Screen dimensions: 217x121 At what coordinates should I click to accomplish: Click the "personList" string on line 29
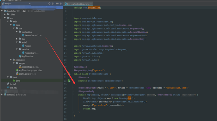click(100, 105)
